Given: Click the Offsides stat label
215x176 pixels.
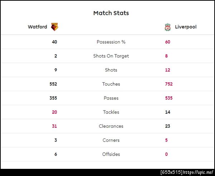Looking at the screenshot, I should [x=111, y=154].
